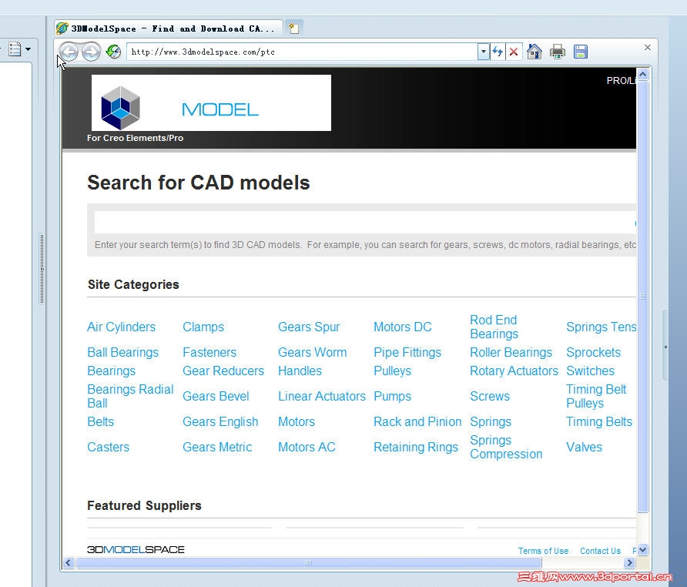
Task: Open Rack and Pinion category
Action: pyautogui.click(x=417, y=421)
